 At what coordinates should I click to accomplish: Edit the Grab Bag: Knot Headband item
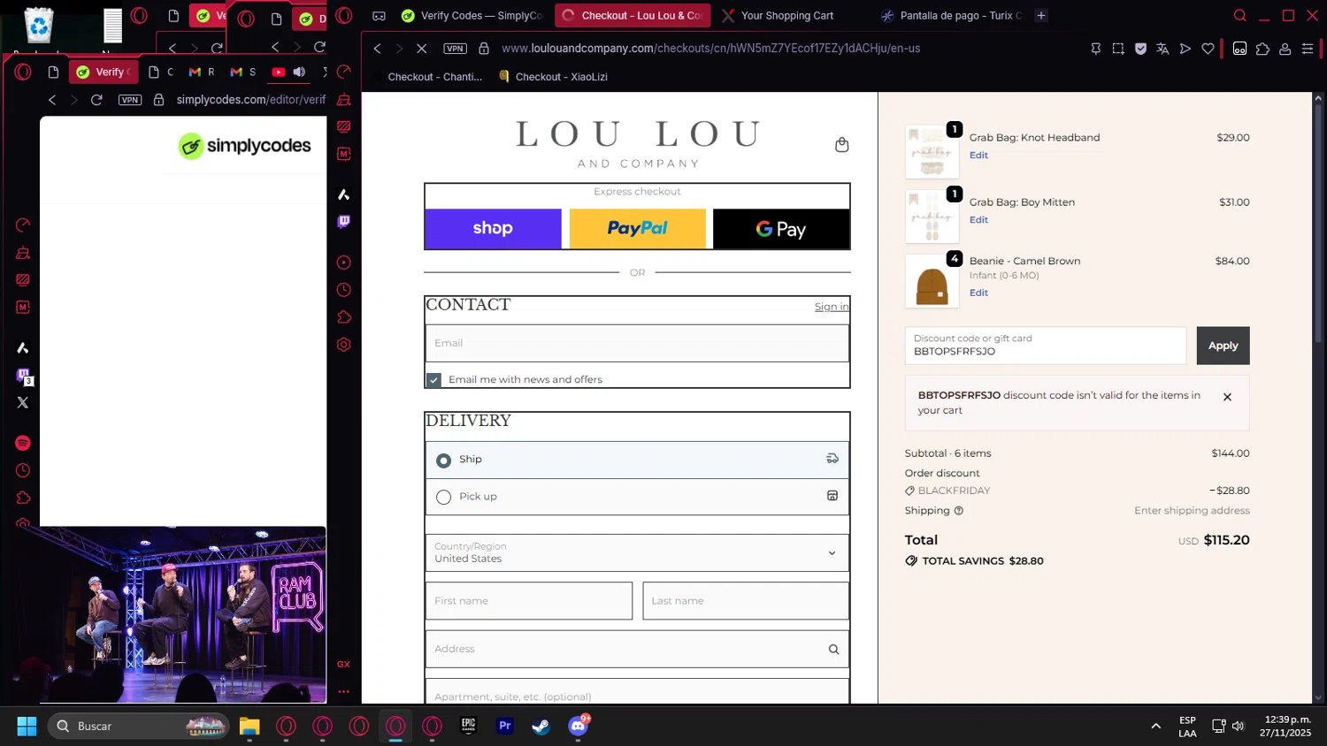tap(978, 156)
